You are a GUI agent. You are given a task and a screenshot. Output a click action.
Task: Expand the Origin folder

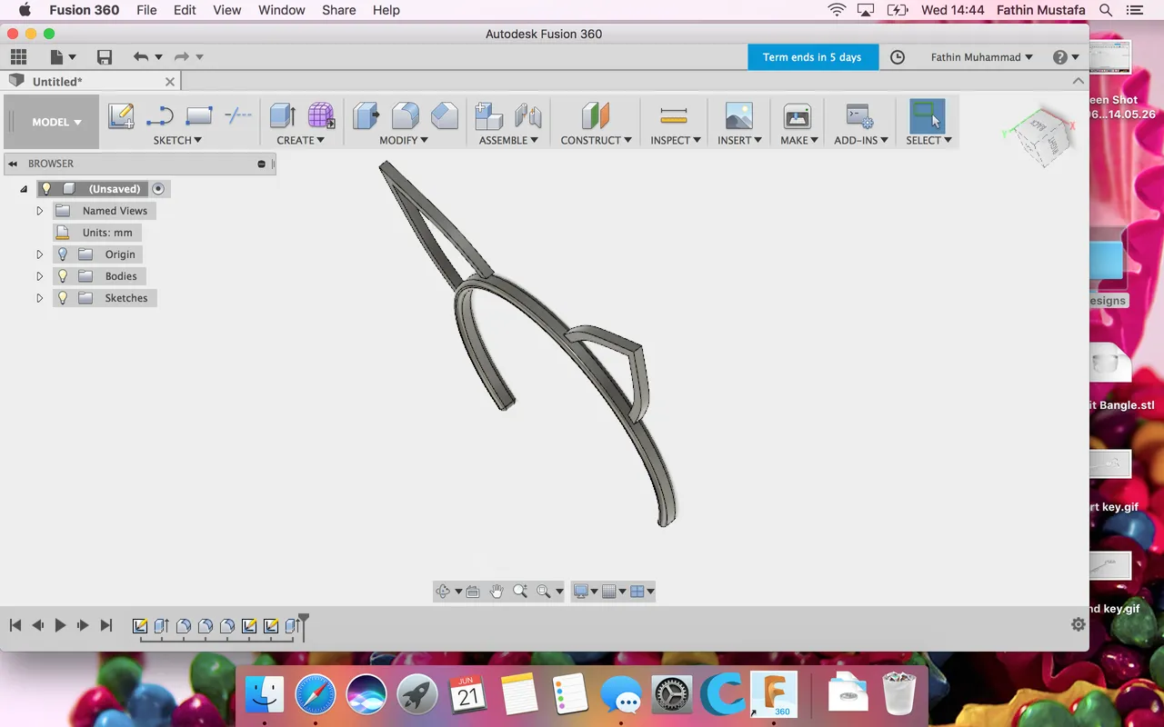(x=39, y=254)
